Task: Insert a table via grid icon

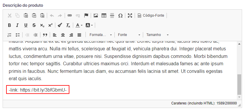Action: 104,16
